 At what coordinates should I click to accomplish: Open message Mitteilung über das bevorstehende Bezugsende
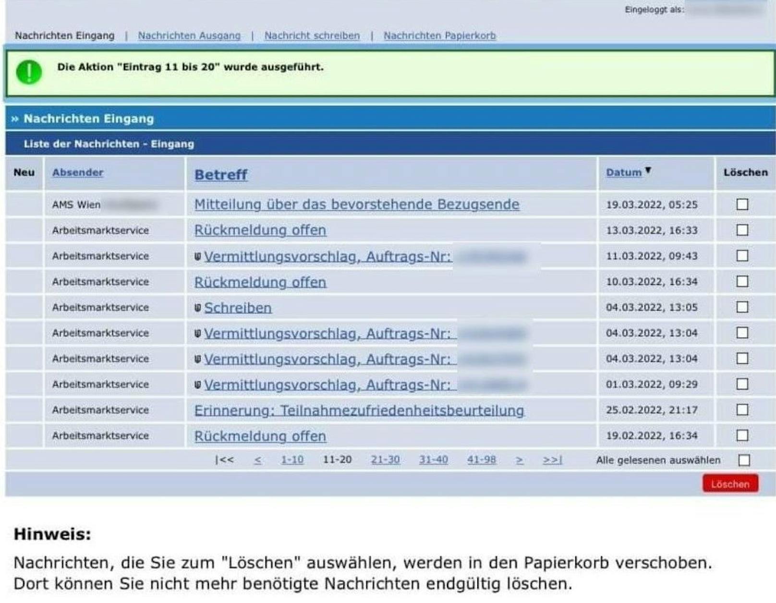point(357,205)
